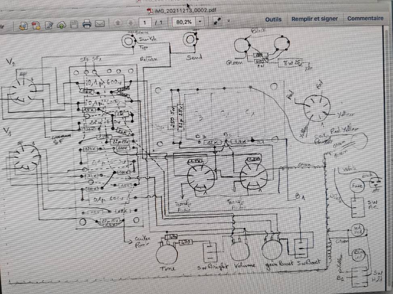Click the 80,2% zoom value box

click(183, 22)
